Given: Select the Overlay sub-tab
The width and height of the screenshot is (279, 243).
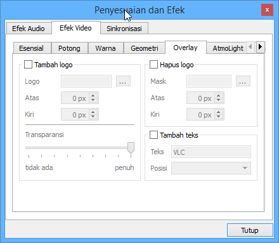Looking at the screenshot, I should pos(185,48).
